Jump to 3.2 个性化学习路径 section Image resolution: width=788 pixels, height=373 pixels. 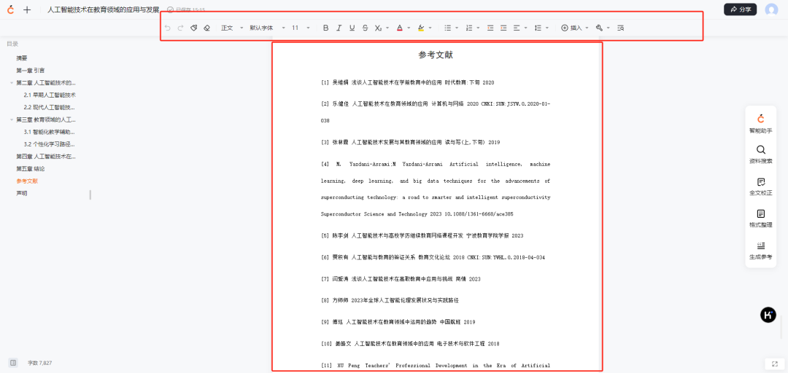tap(50, 144)
